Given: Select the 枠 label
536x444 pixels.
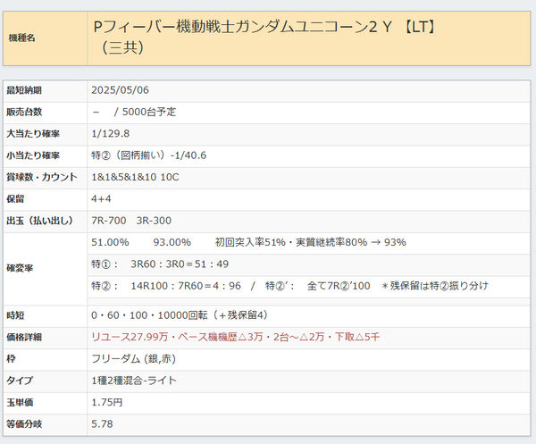Looking at the screenshot, I should (11, 359).
